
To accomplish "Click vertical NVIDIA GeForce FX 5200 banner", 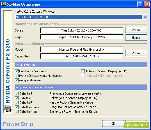I will 8,71.
